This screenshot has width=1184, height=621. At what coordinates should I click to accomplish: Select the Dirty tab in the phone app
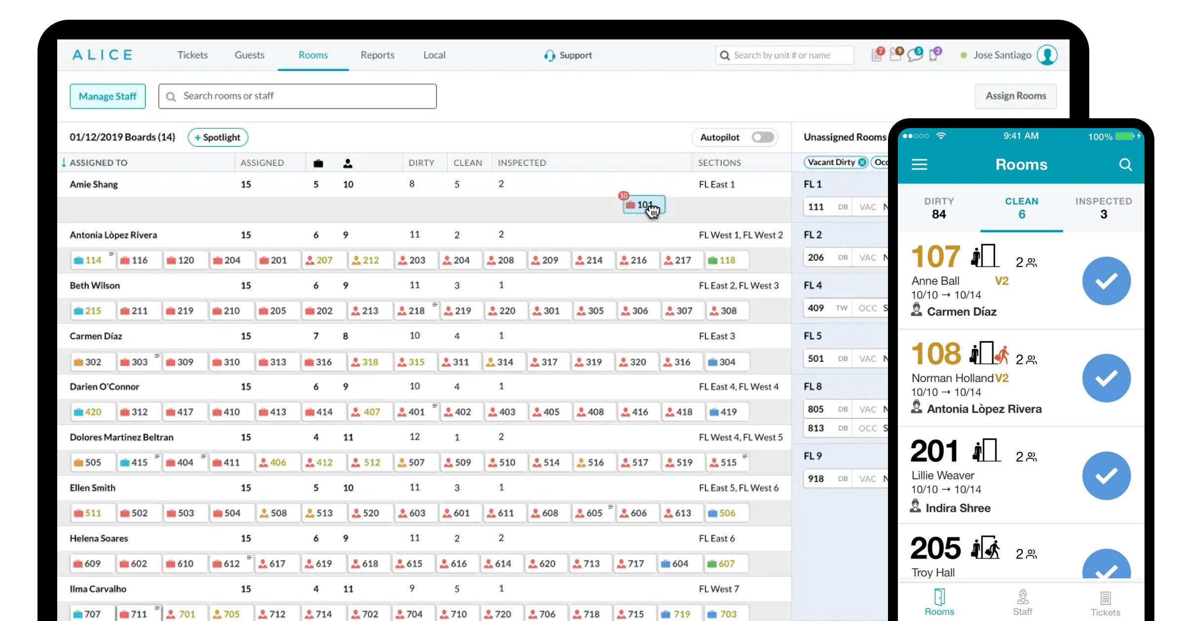(938, 208)
